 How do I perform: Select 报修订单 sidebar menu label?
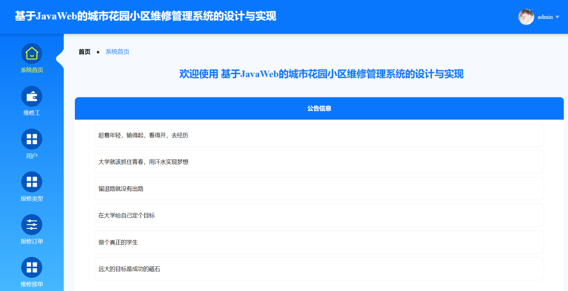(32, 241)
